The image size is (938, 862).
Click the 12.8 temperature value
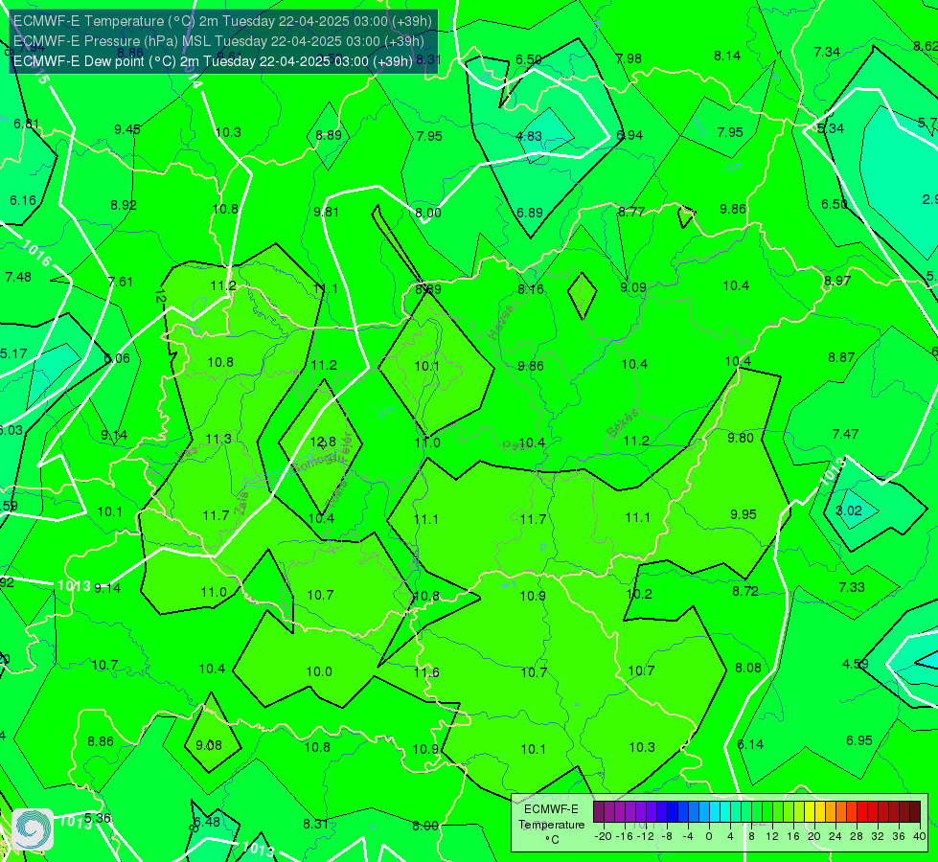pos(323,442)
